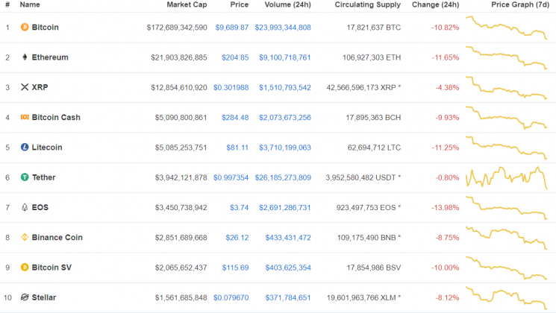Click EOS price $3.74
This screenshot has width=556, height=313.
click(240, 207)
